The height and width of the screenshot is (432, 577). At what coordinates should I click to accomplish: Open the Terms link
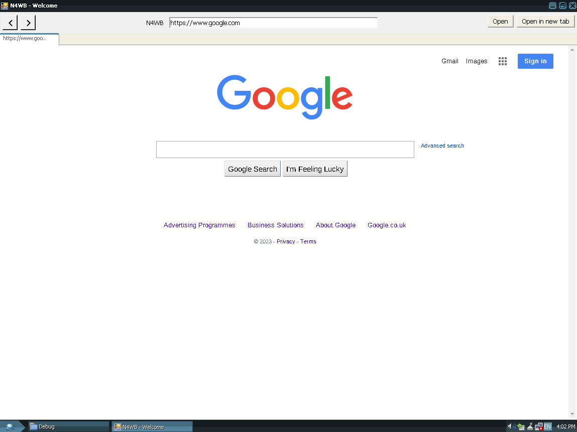point(308,241)
